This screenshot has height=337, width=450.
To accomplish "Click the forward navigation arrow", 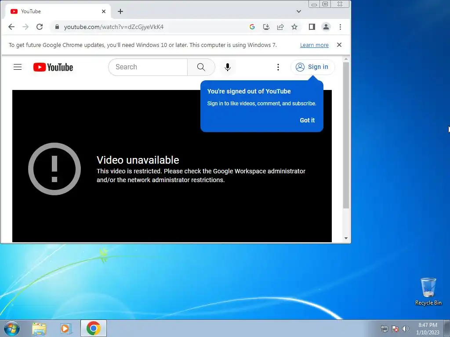I will coord(25,27).
